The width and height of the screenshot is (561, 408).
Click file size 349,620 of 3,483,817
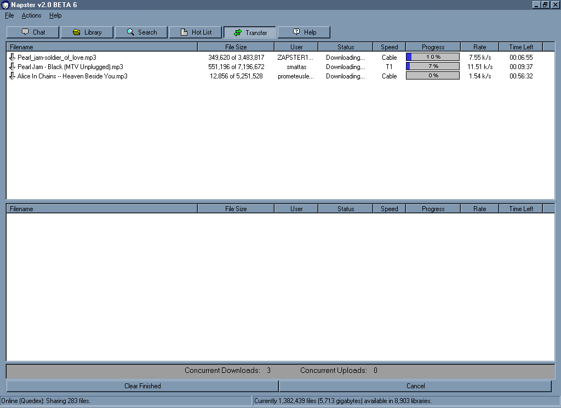point(236,58)
